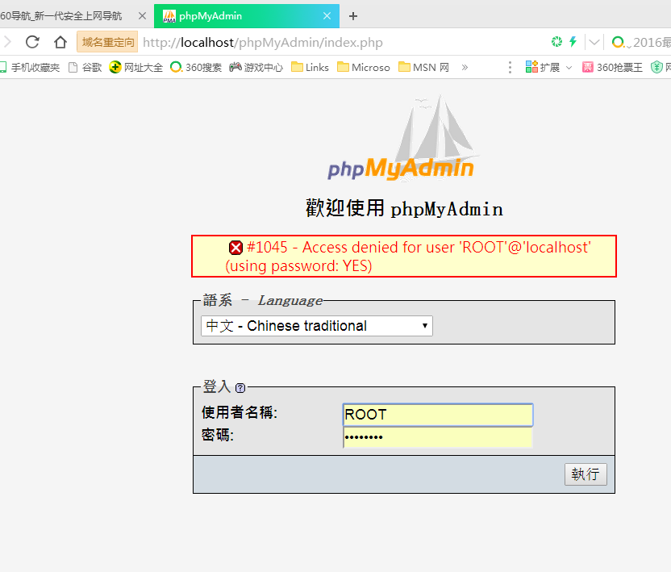Show more bookmarks with double chevron
The image size is (671, 572).
465,67
